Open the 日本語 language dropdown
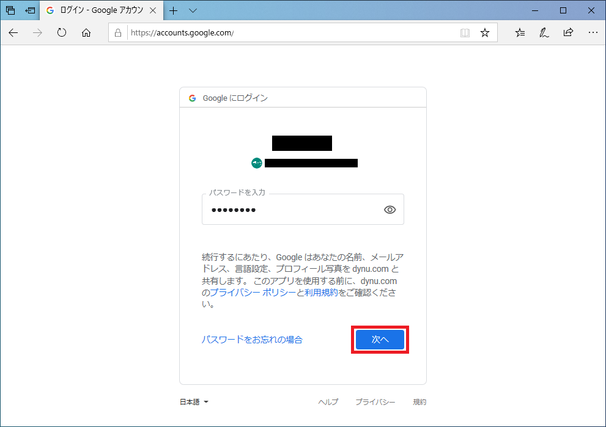Viewport: 606px width, 427px height. pyautogui.click(x=194, y=402)
